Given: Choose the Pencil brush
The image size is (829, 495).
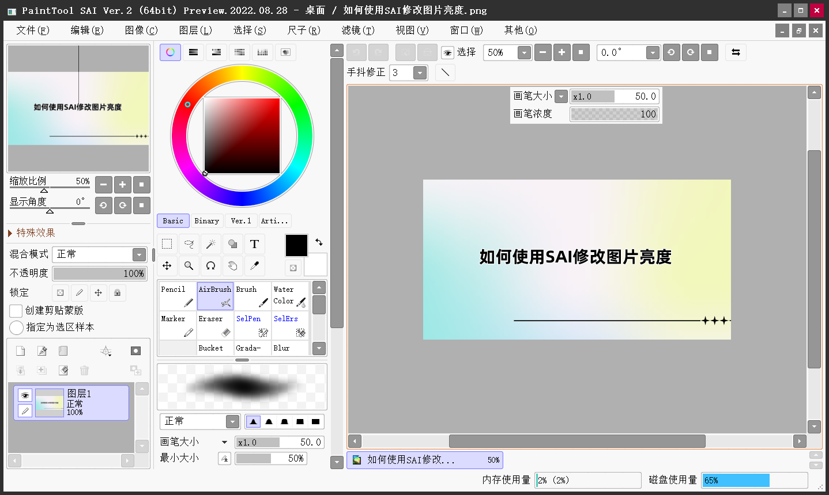Looking at the screenshot, I should coord(178,296).
